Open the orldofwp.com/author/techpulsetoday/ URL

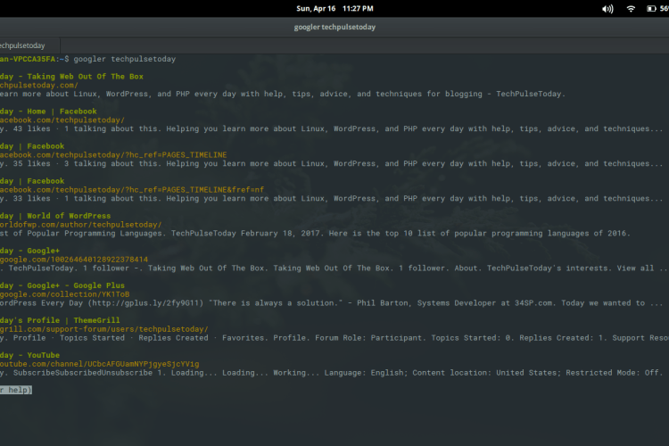click(80, 225)
